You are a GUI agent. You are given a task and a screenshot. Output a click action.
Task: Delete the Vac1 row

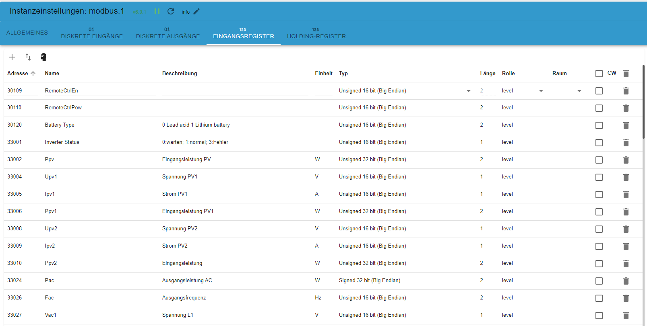[626, 316]
